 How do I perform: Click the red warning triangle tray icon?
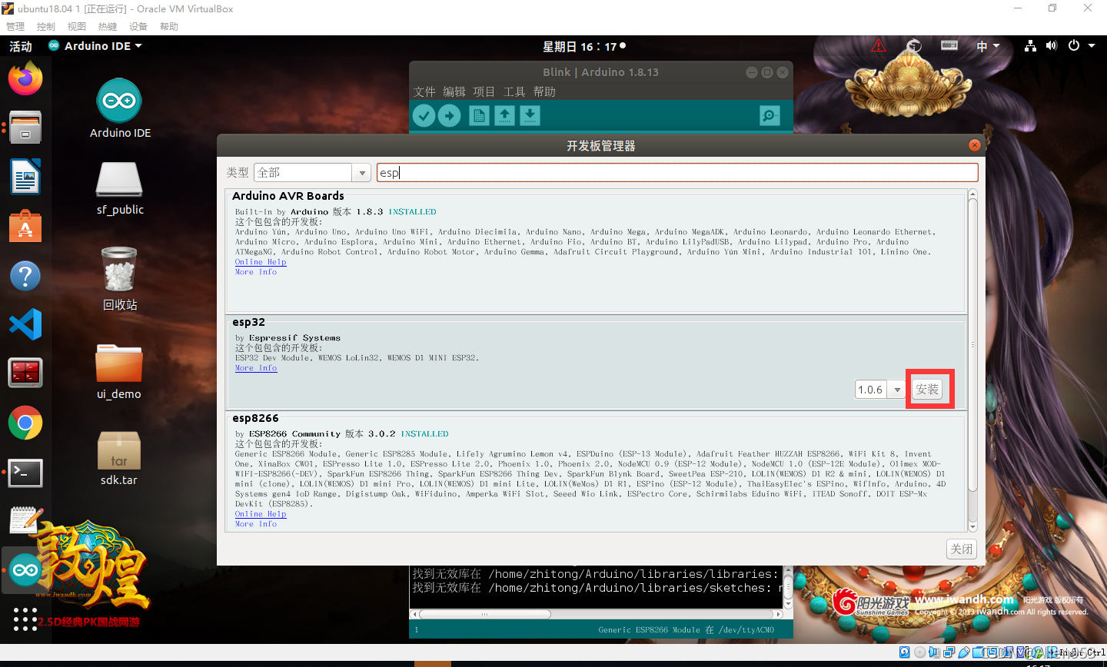pyautogui.click(x=878, y=46)
